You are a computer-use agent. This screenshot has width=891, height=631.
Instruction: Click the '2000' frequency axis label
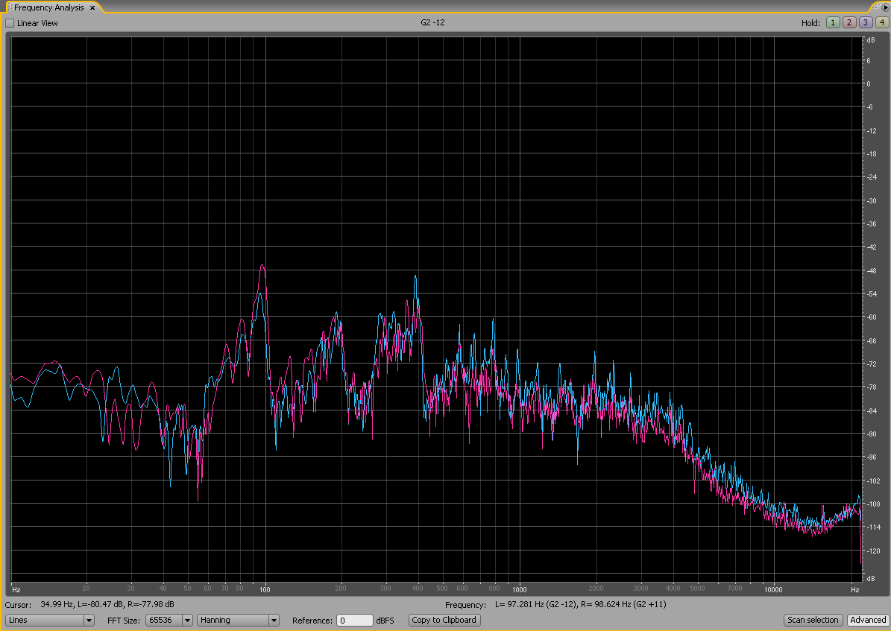596,589
